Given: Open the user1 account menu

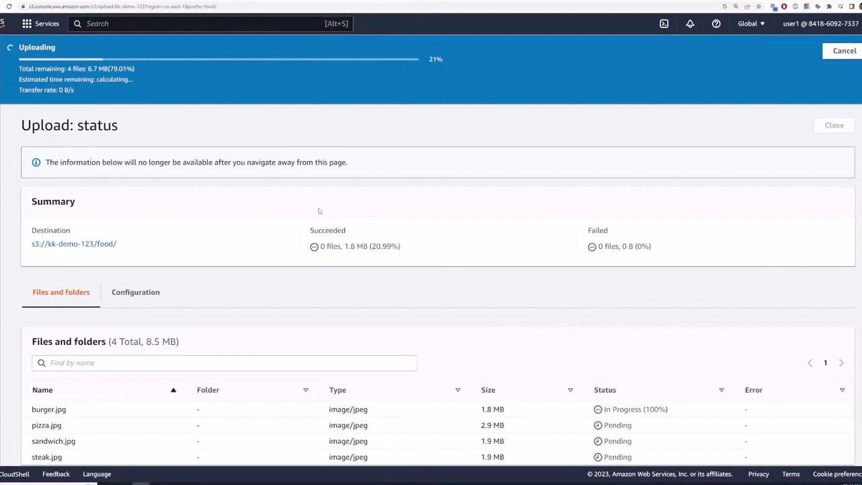Looking at the screenshot, I should coord(820,23).
